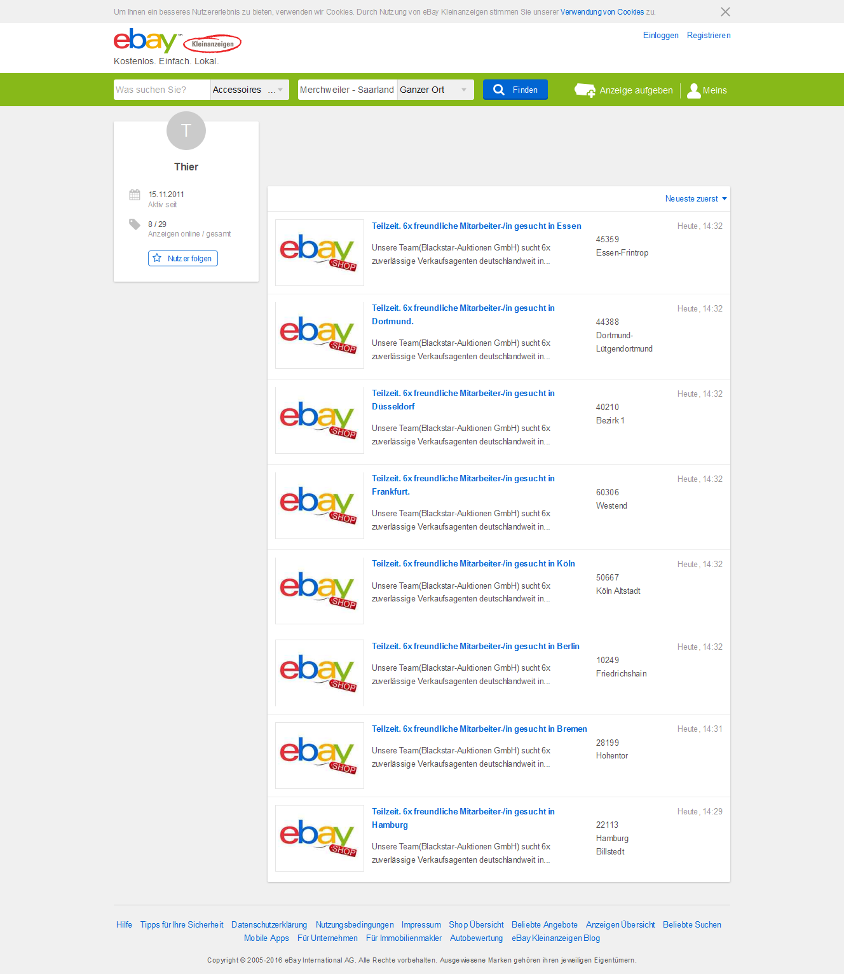Screen dimensions: 844x974
Task: Click the '45359' postal code text
Action: coord(608,240)
